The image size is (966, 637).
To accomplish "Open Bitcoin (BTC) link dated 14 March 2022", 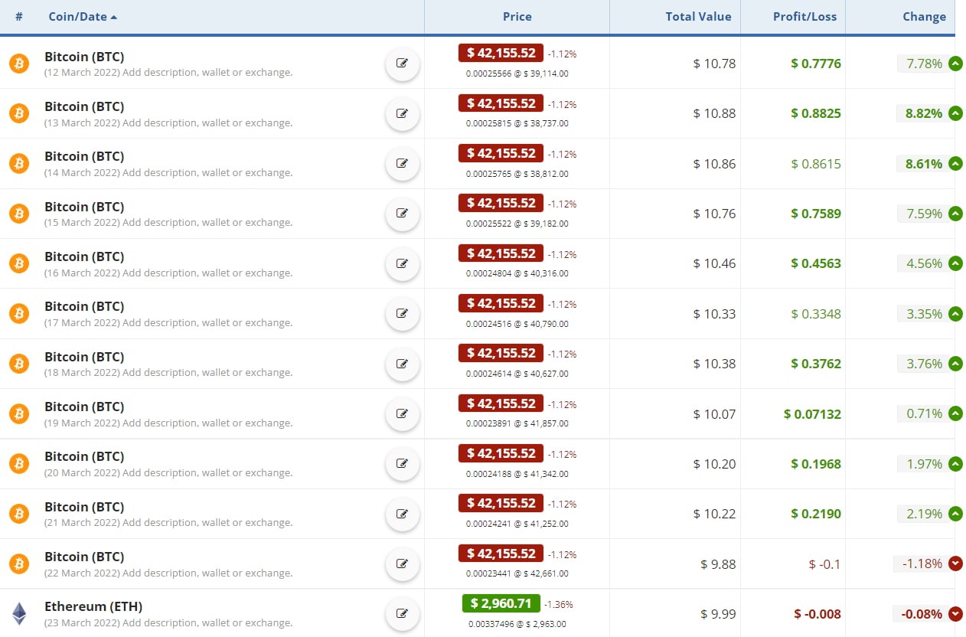I will tap(84, 156).
